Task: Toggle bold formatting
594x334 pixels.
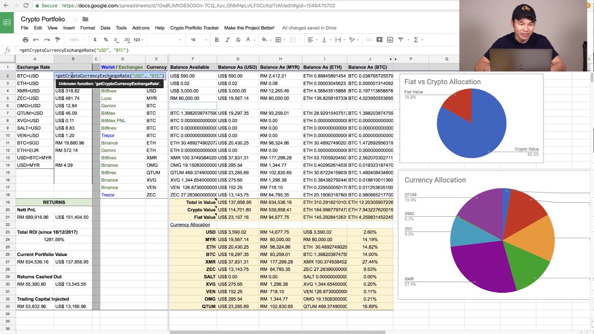Action: [217, 40]
